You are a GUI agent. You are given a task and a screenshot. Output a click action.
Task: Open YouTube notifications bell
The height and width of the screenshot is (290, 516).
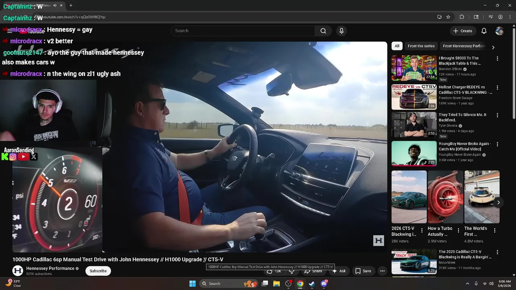click(x=484, y=31)
